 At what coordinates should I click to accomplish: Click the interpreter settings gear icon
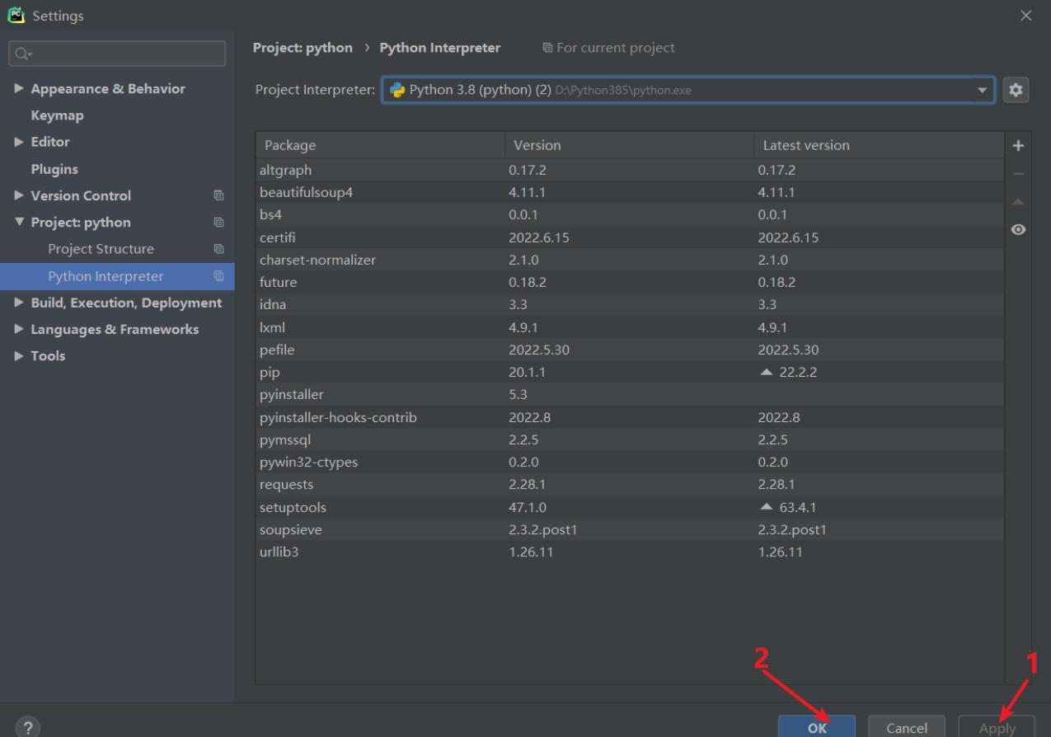pos(1016,90)
